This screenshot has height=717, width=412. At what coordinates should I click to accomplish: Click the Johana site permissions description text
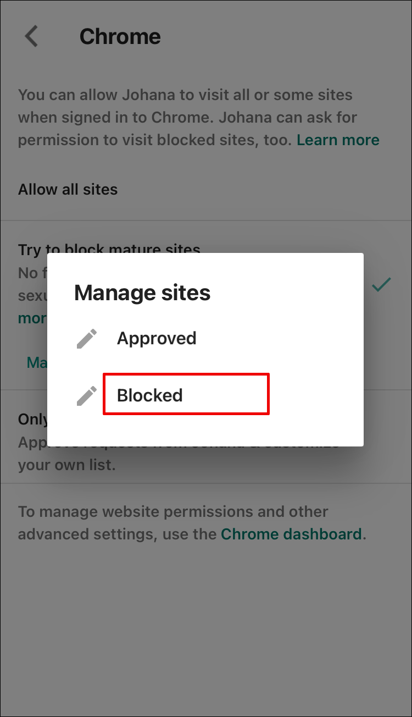[165, 118]
